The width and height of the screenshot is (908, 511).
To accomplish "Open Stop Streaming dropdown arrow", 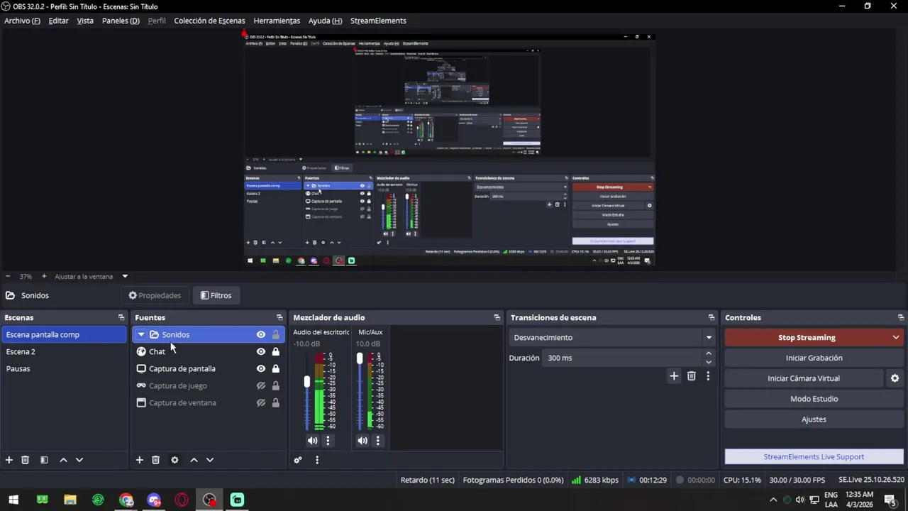I will click(896, 337).
